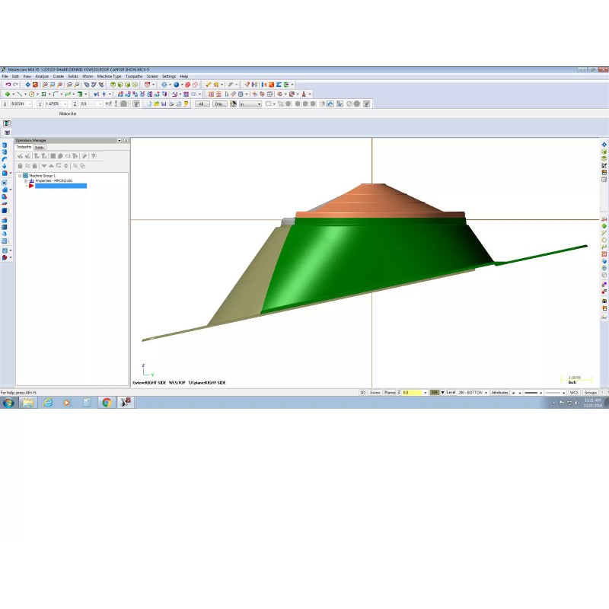Screen dimensions: 609x609
Task: Click the lock operations padlock icon
Action: pyautogui.click(x=21, y=166)
